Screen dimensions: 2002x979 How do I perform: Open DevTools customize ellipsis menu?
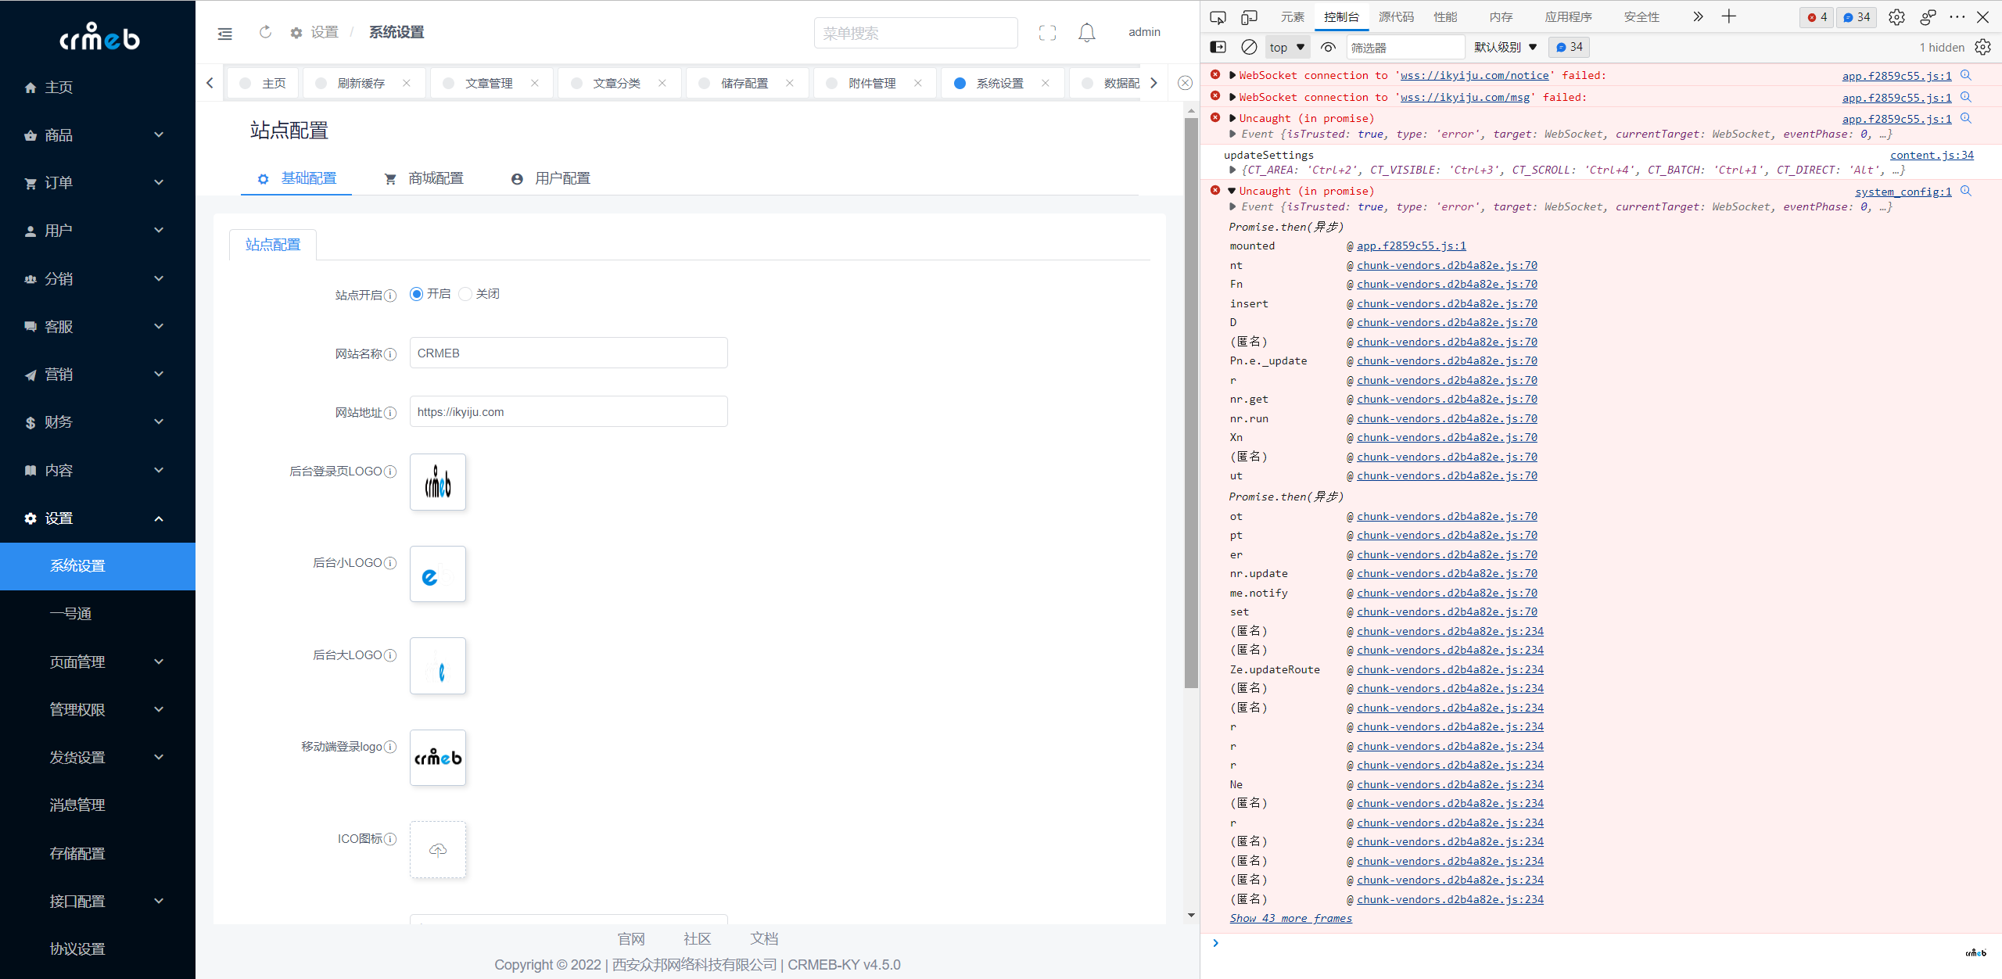click(x=1957, y=16)
